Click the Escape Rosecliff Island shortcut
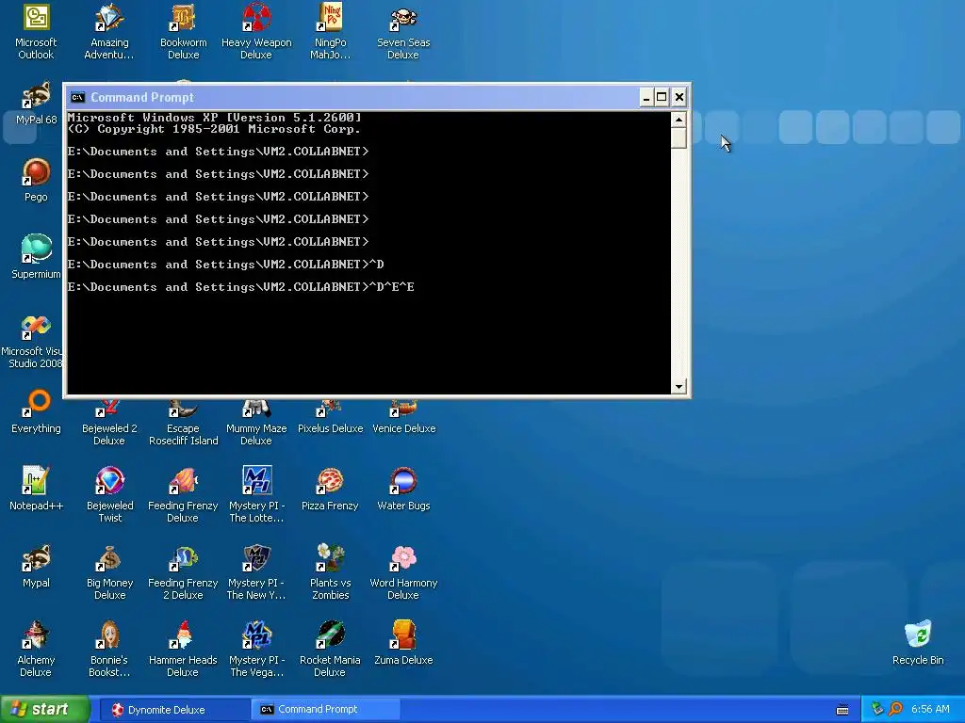This screenshot has height=723, width=965. tap(184, 421)
